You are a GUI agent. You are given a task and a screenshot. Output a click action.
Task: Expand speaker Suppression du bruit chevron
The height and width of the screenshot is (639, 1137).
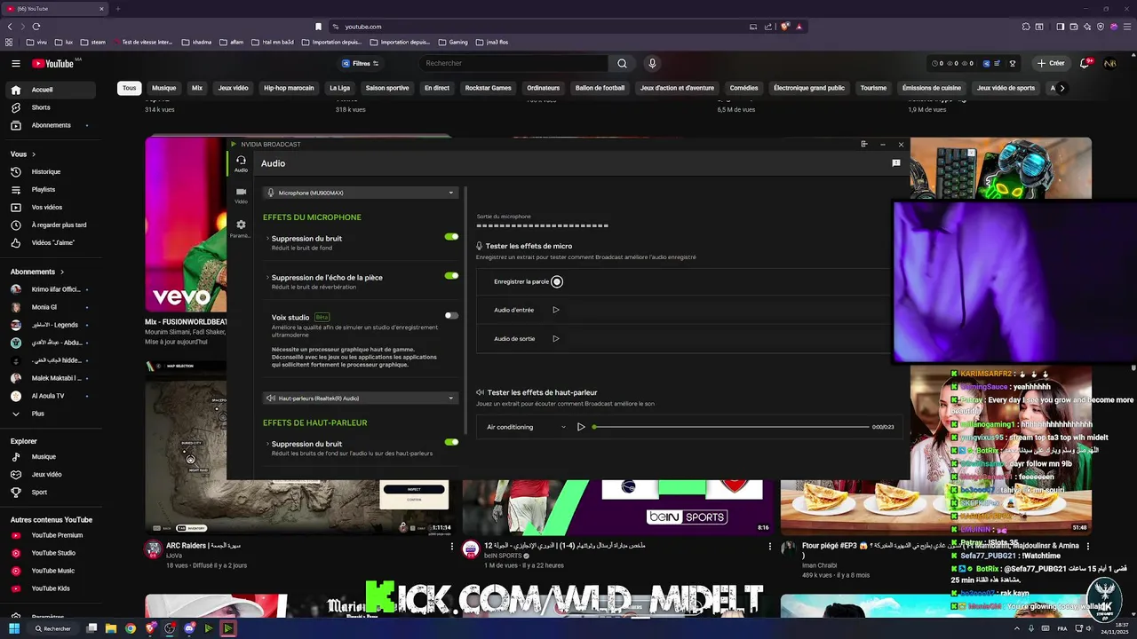point(267,444)
